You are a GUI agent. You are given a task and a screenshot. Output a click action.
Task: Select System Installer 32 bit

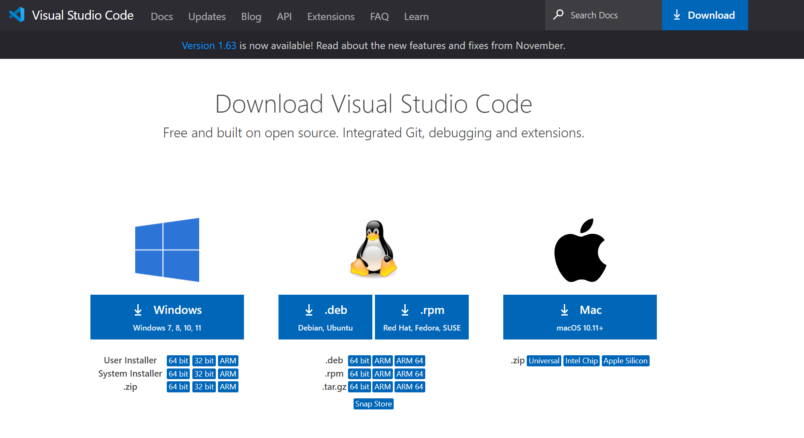[x=204, y=374]
